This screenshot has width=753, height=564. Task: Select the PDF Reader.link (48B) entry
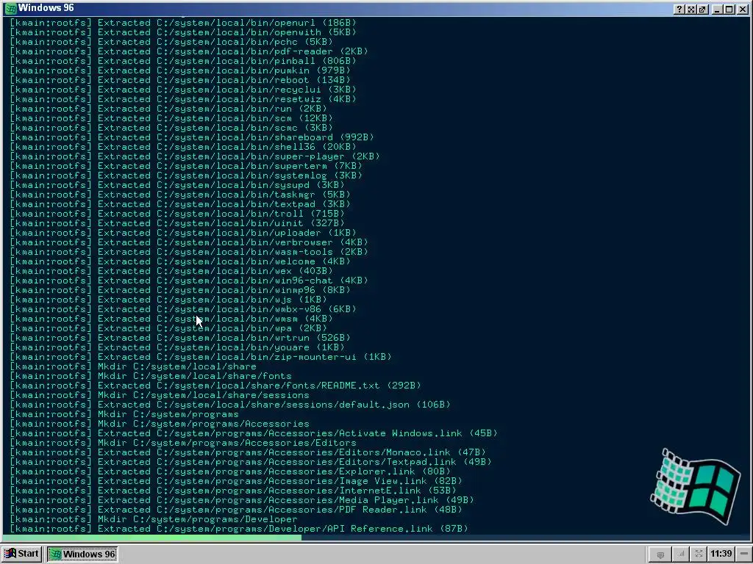[x=236, y=510]
